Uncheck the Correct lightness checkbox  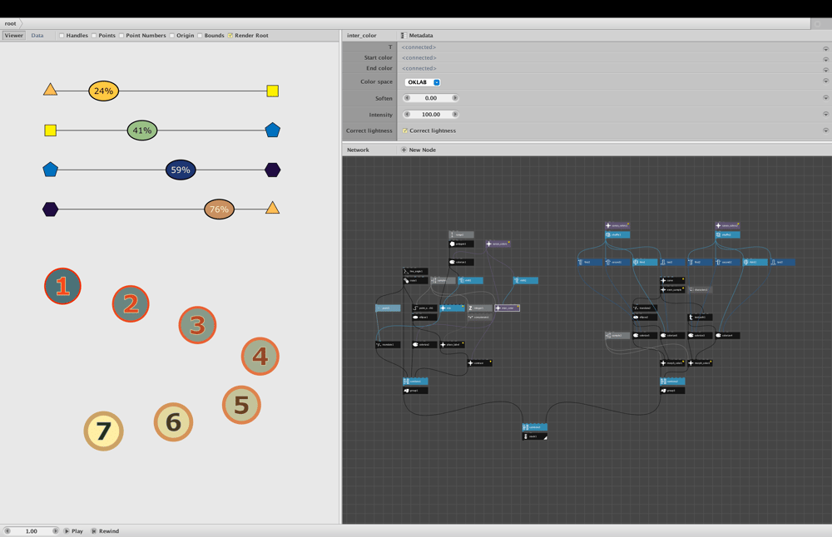pyautogui.click(x=405, y=131)
